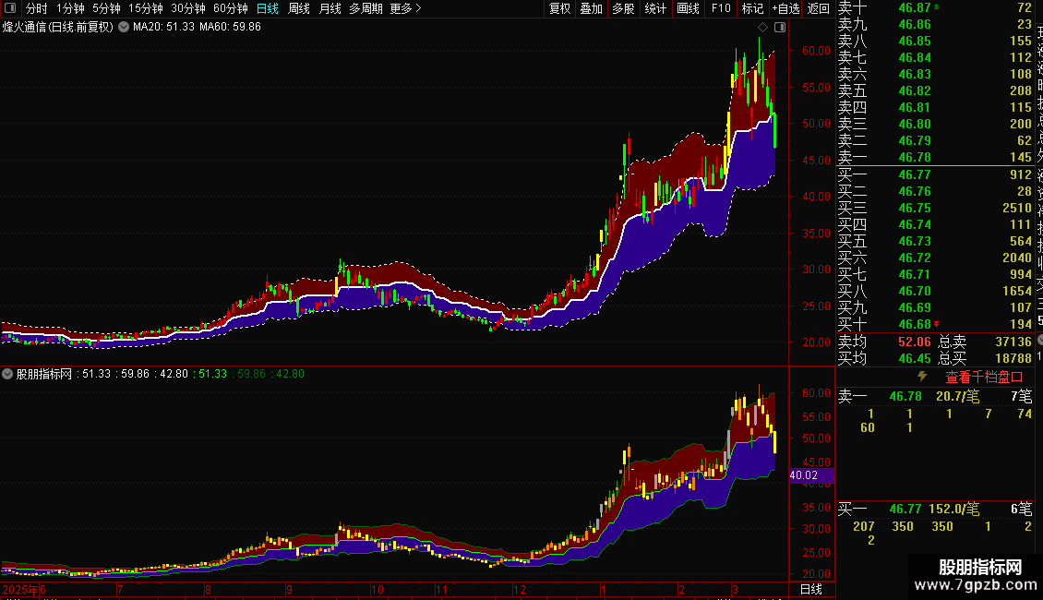Viewport: 1043px width, 600px height.
Task: Click the lightning bolt icon beside 查看千档盘口
Action: pyautogui.click(x=922, y=376)
